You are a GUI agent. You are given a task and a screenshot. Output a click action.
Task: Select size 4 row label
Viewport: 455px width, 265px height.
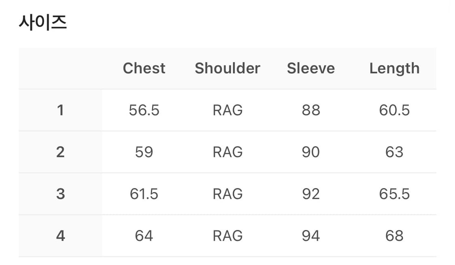tap(60, 236)
